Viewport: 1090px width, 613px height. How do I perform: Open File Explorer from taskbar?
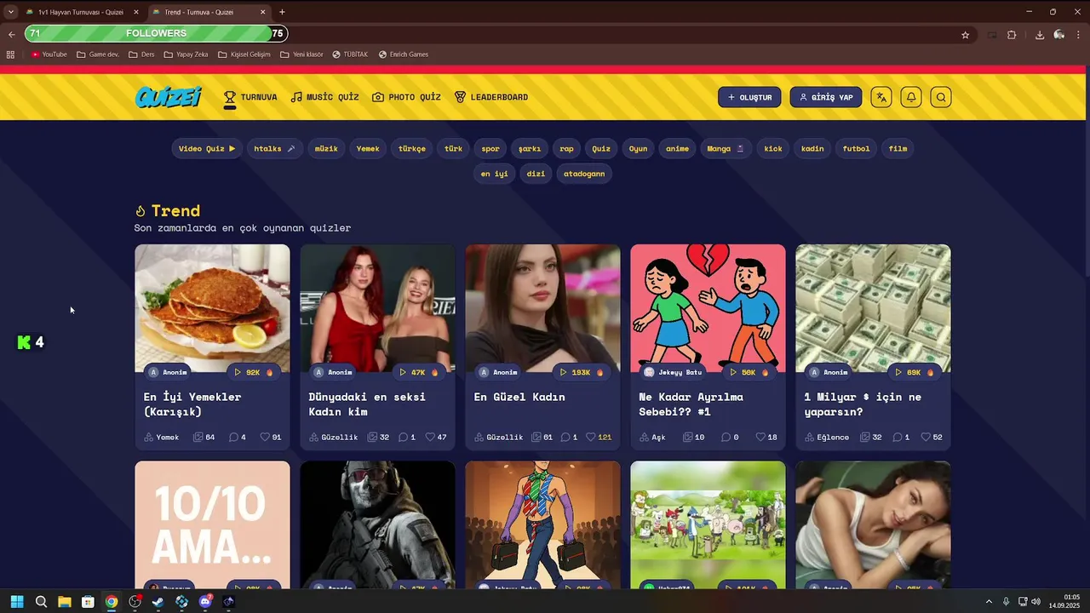coord(64,602)
